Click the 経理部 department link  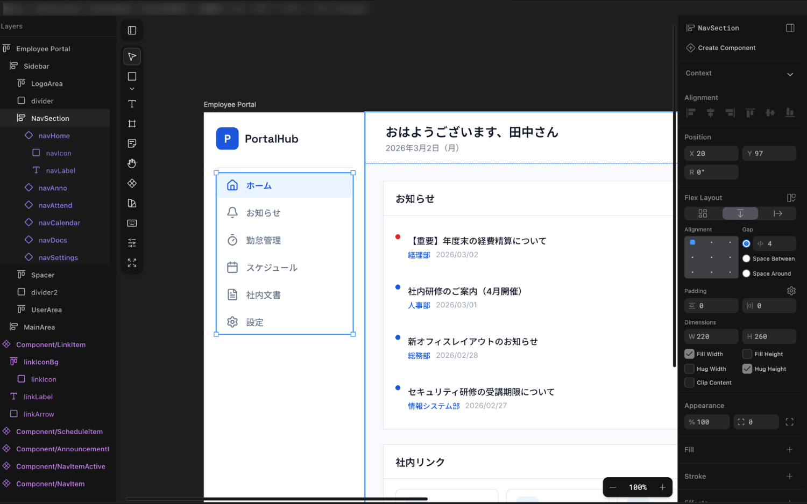point(419,255)
